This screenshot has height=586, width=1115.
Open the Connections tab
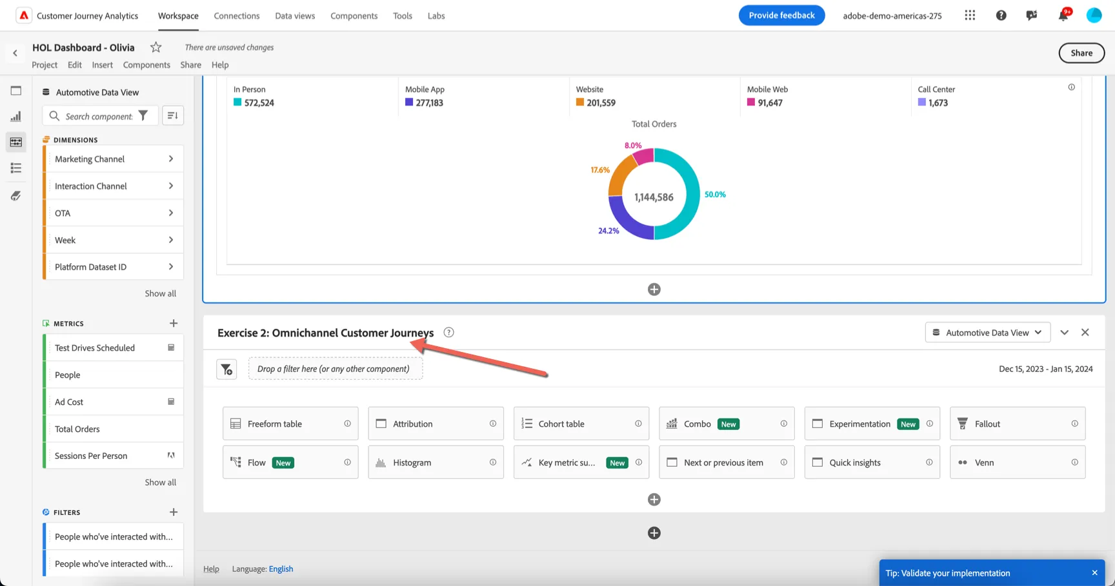pyautogui.click(x=237, y=15)
